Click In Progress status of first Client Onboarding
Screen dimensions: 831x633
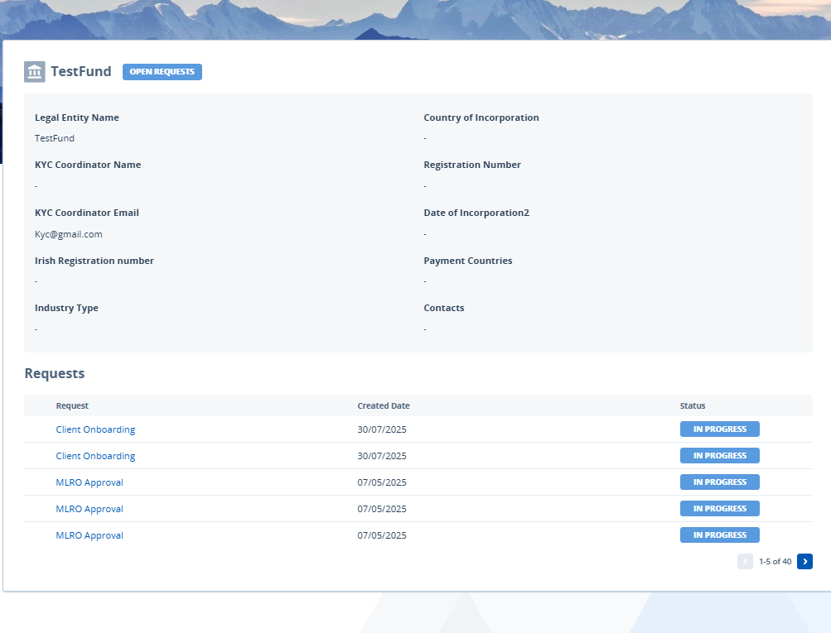coord(719,429)
